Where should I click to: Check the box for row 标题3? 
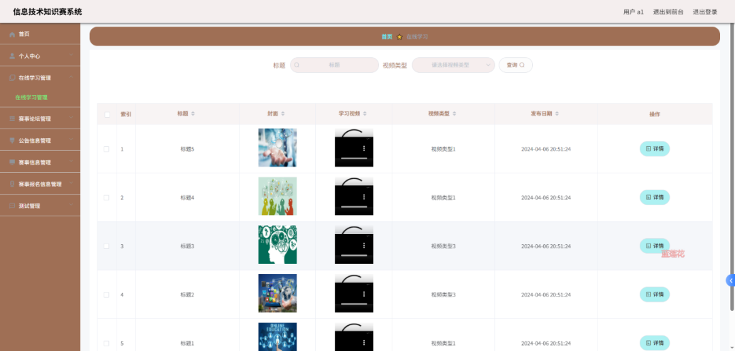pos(106,246)
